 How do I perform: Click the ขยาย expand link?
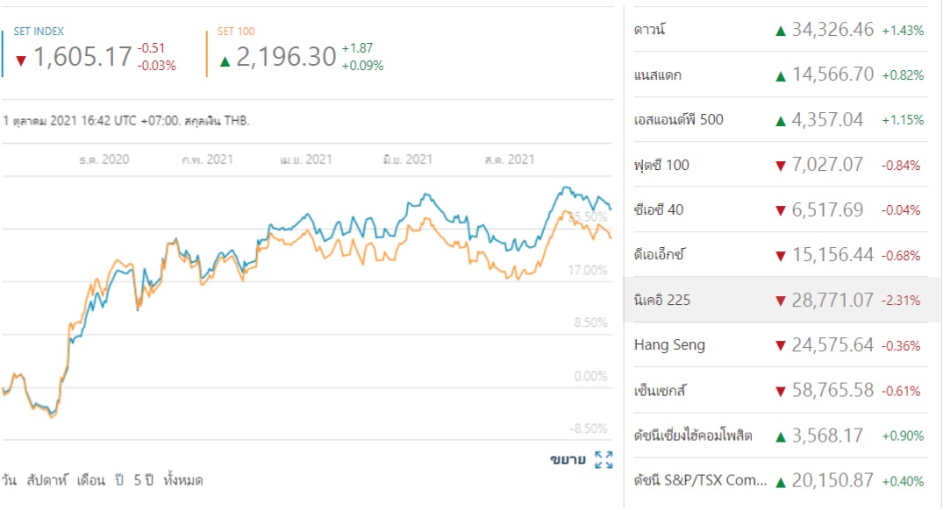click(568, 459)
